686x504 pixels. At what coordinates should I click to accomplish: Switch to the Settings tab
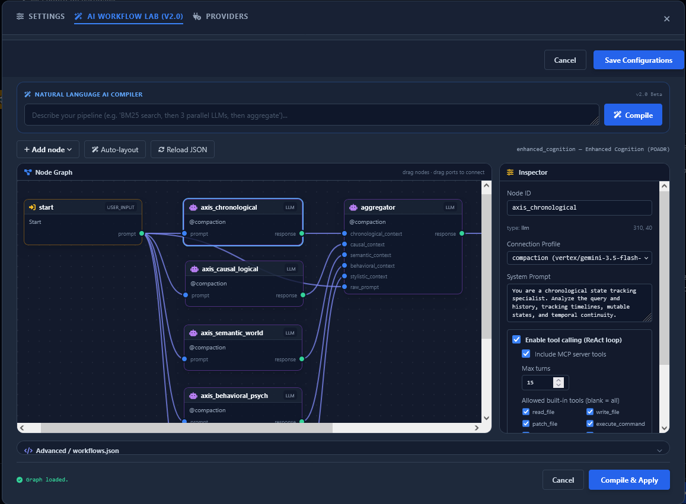click(41, 16)
